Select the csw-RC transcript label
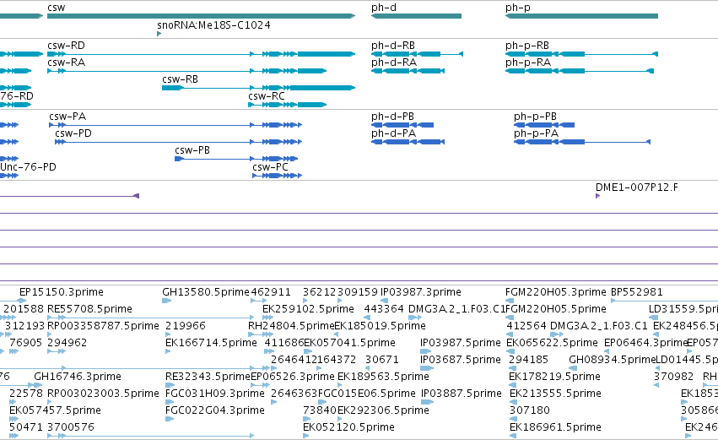 click(x=267, y=96)
